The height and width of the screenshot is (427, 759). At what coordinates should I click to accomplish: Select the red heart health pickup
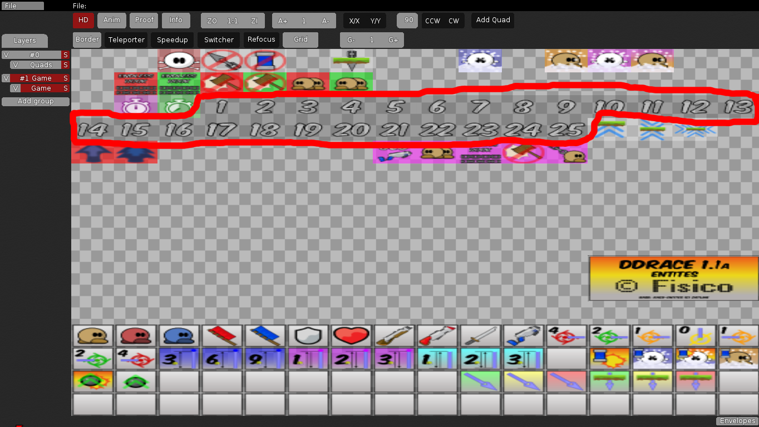351,336
